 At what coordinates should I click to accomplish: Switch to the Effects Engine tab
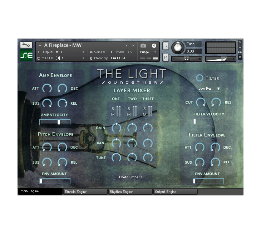[85, 192]
